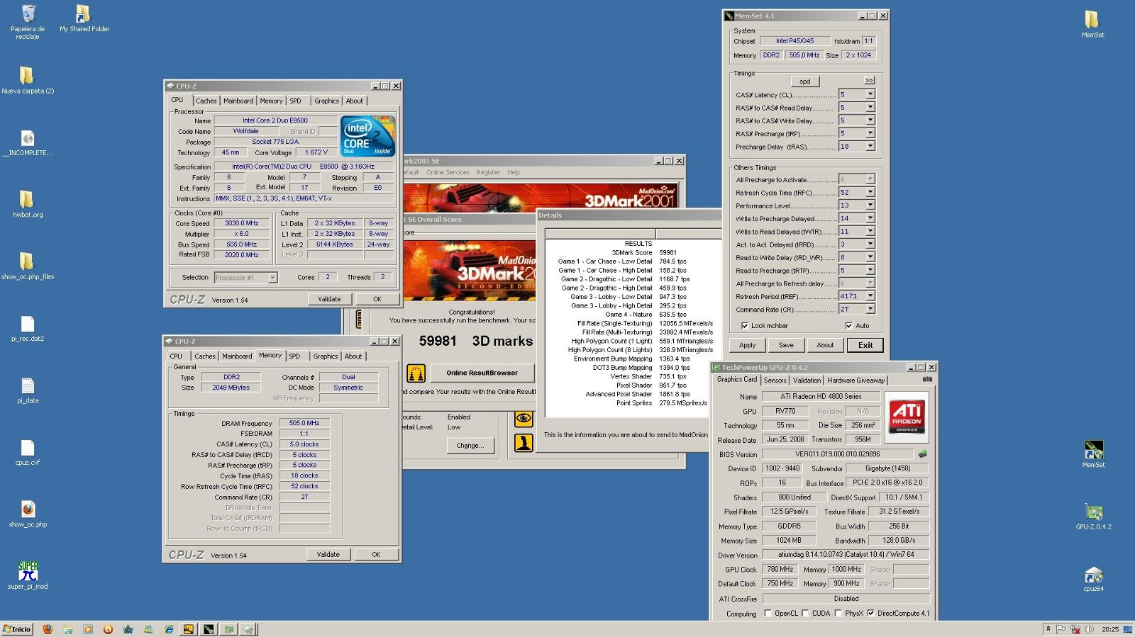Open Performance Level dropdown in MemSet

(870, 205)
